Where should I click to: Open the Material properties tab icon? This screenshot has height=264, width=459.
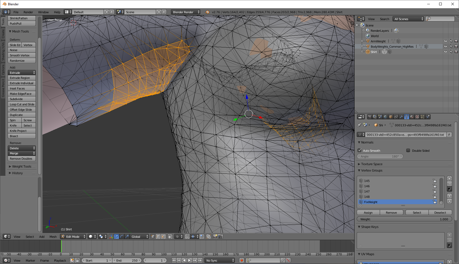tap(412, 117)
